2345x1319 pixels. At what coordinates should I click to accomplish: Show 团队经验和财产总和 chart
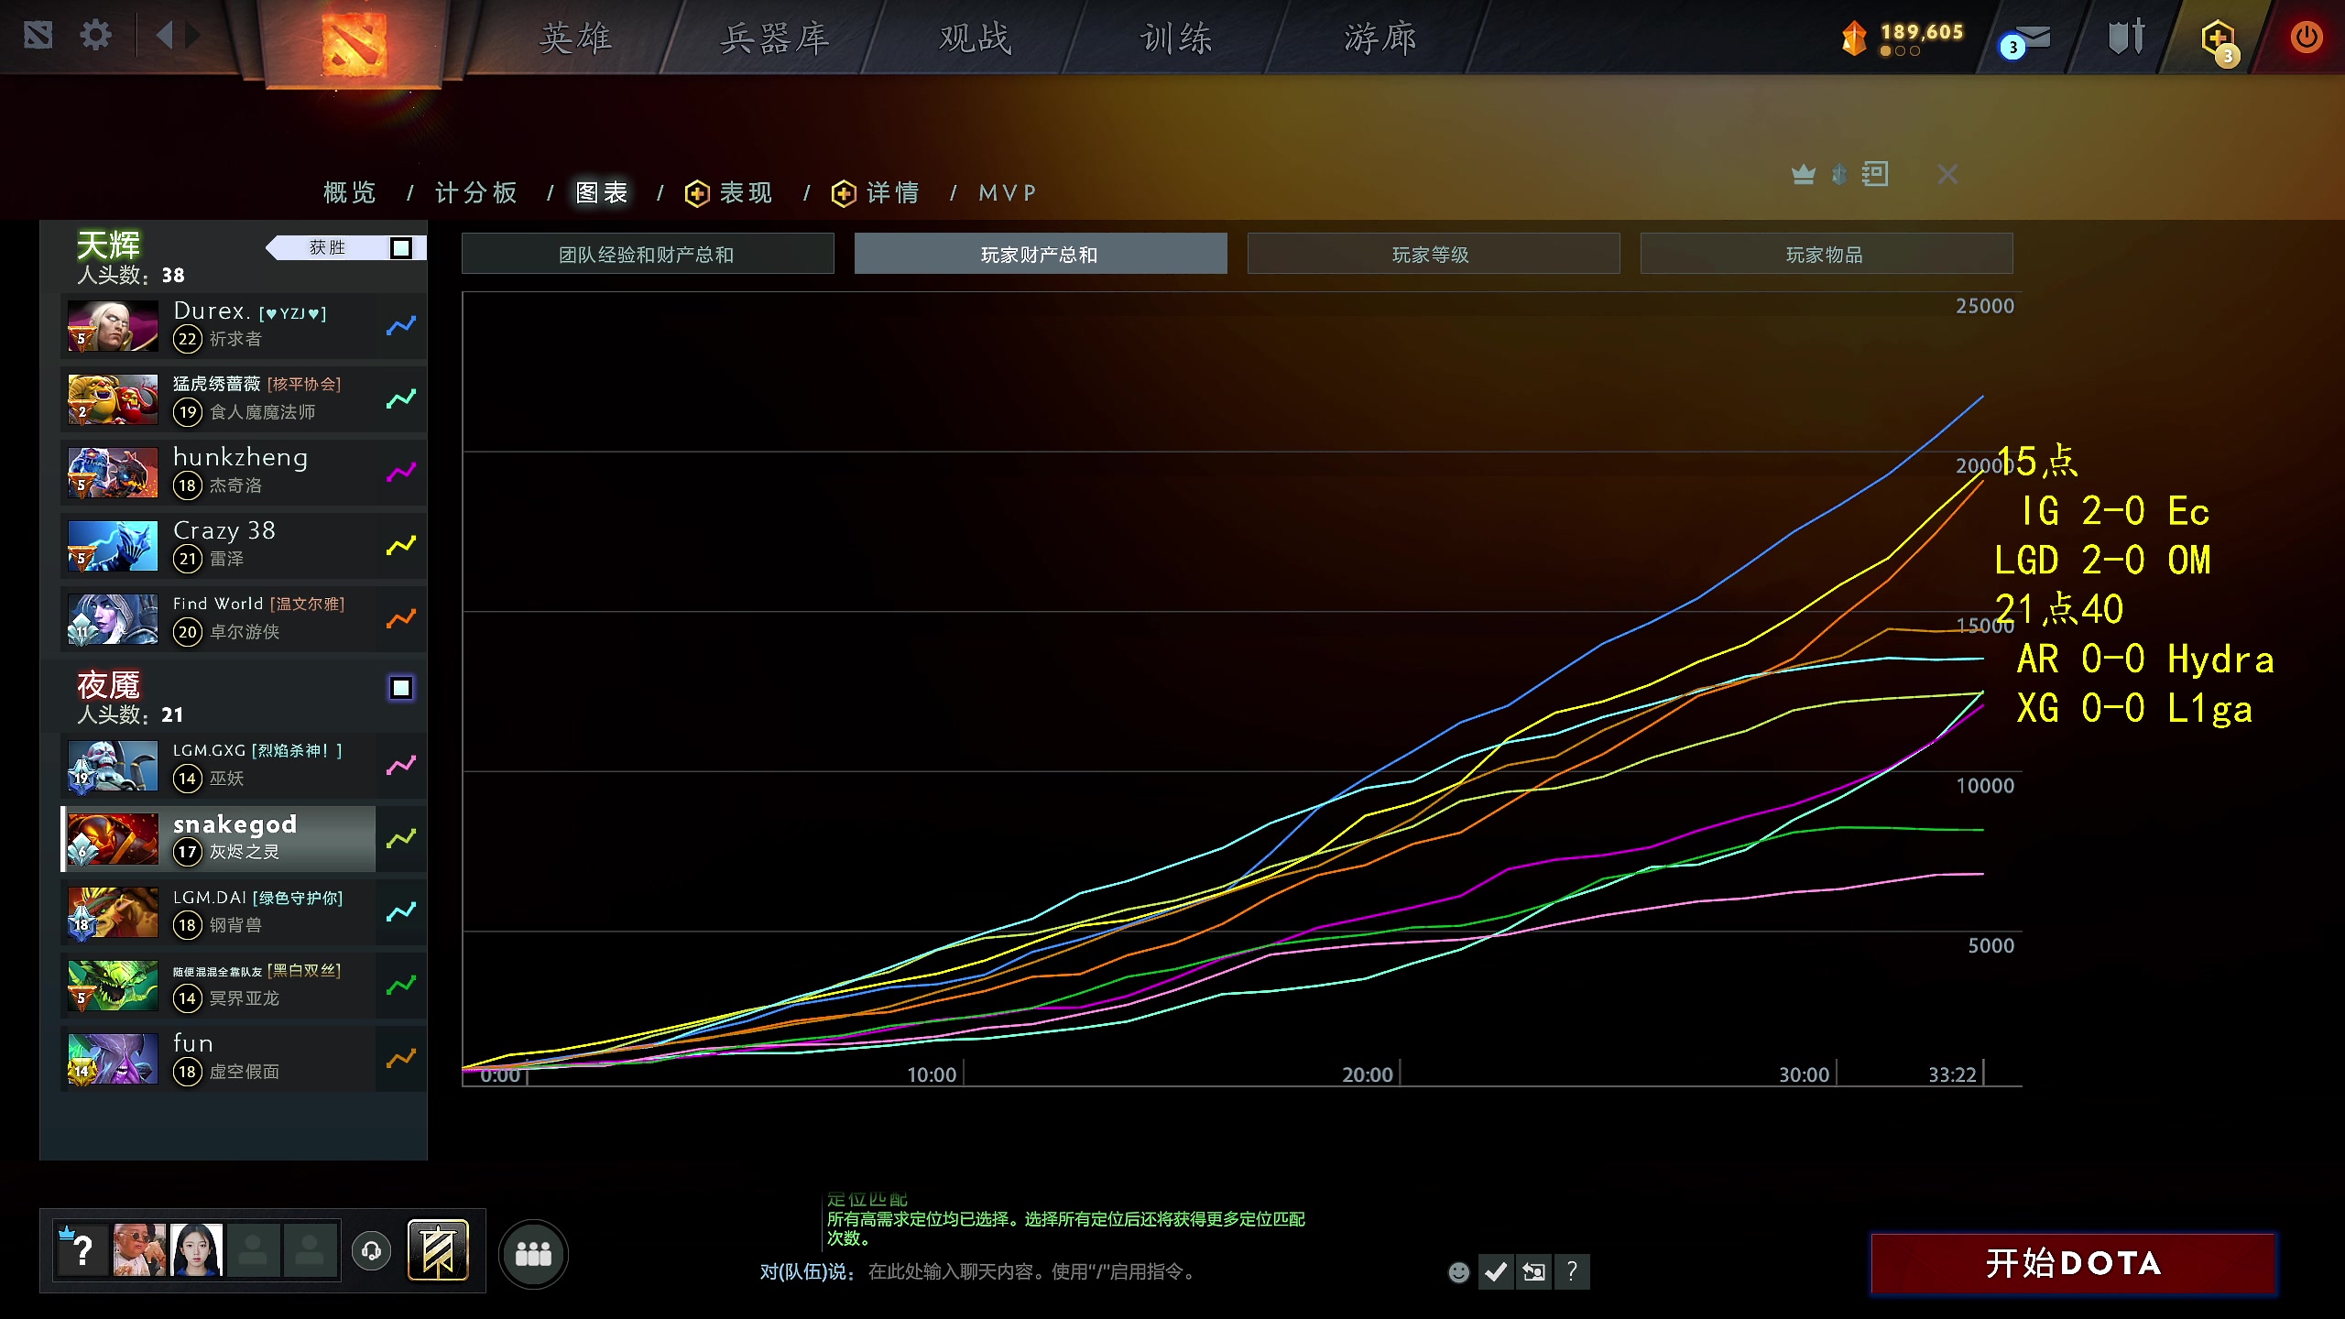tap(648, 254)
